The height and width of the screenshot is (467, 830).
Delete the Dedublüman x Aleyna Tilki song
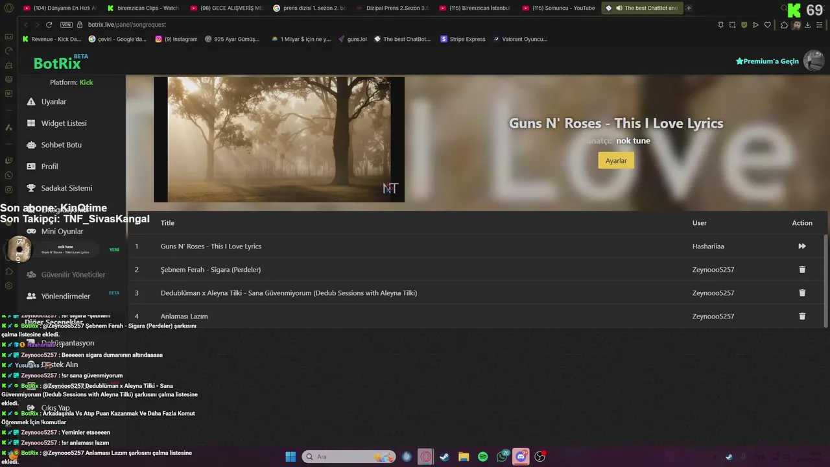(802, 293)
